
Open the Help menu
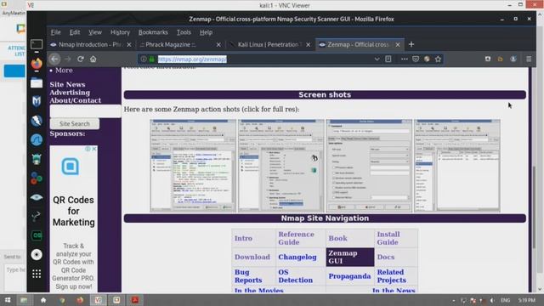coord(206,32)
